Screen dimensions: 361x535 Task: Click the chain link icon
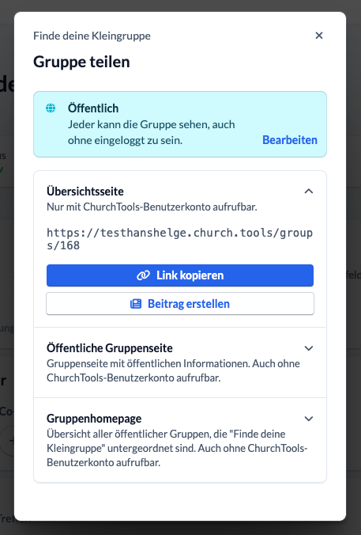coord(144,275)
